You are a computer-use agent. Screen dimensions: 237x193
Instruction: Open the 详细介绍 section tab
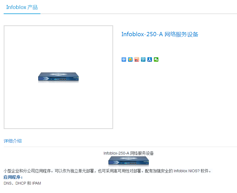tap(13, 141)
